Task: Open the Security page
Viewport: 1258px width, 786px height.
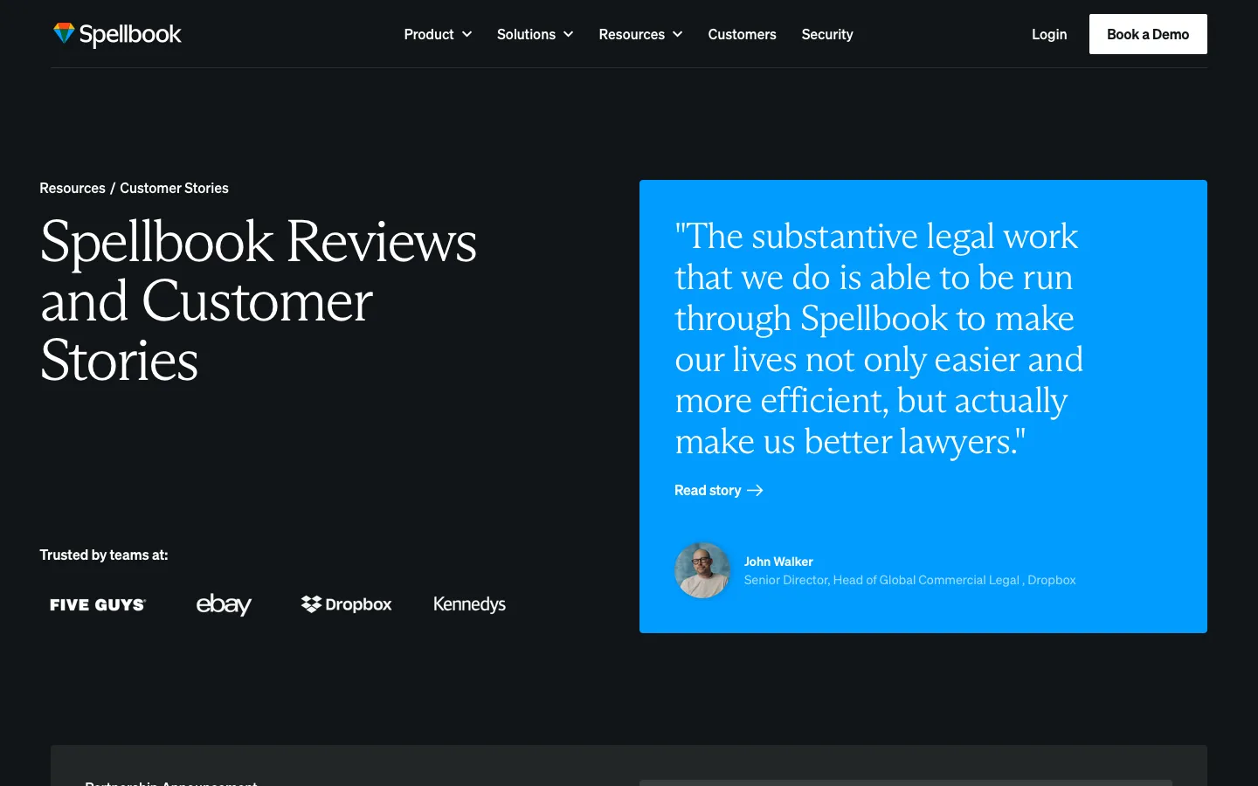Action: point(827,34)
